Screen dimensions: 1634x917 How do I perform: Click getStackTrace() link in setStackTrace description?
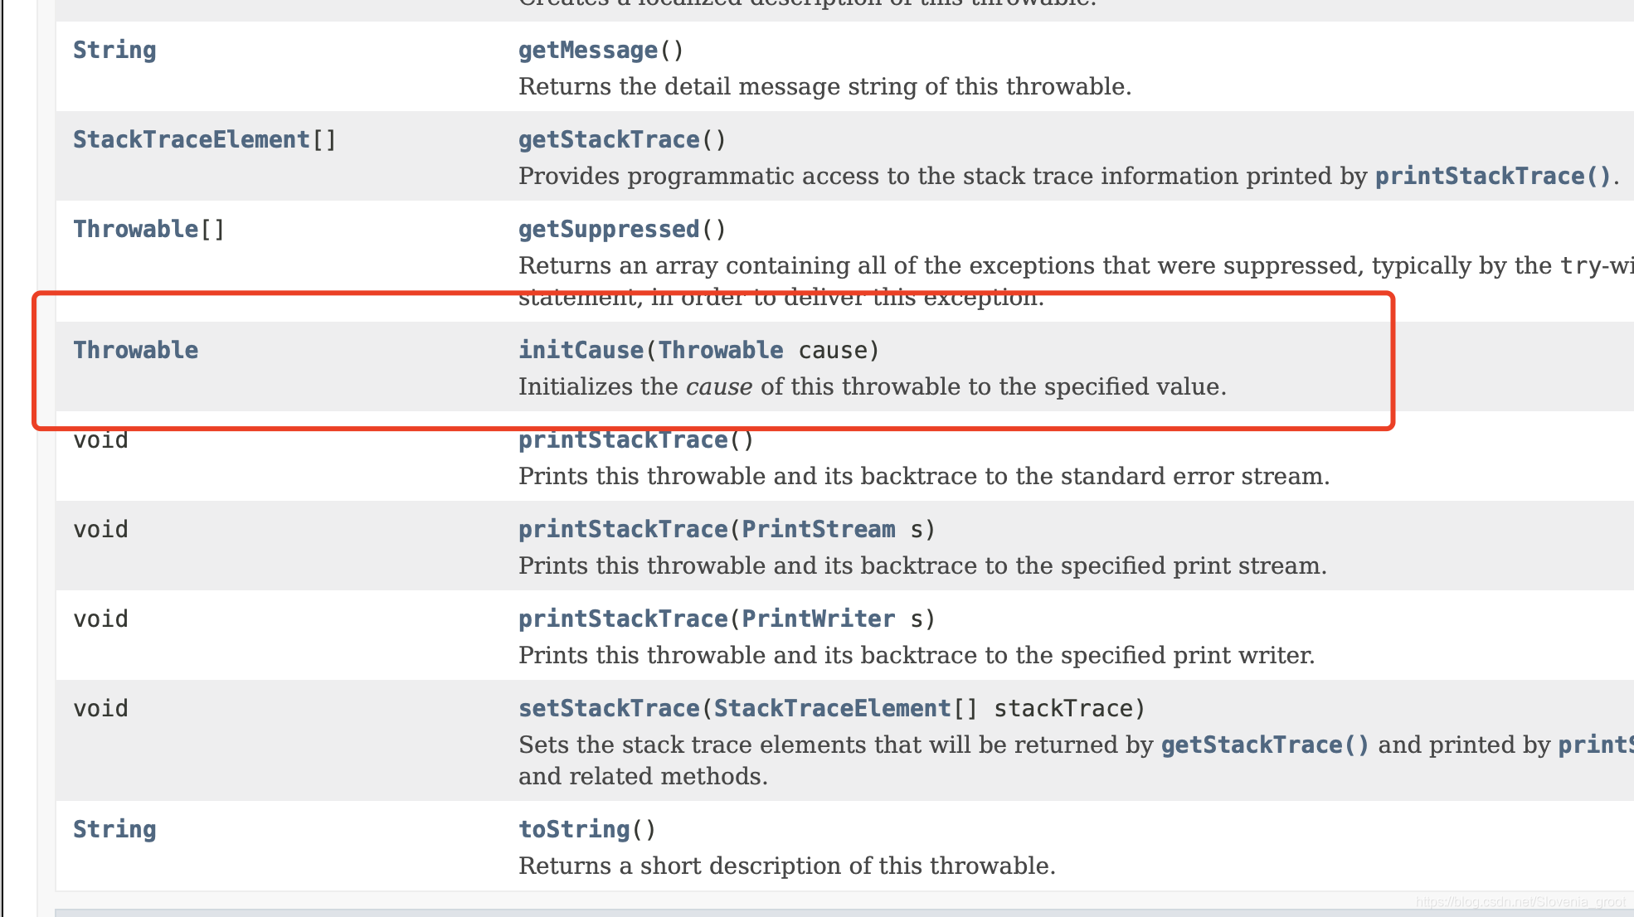point(1264,745)
